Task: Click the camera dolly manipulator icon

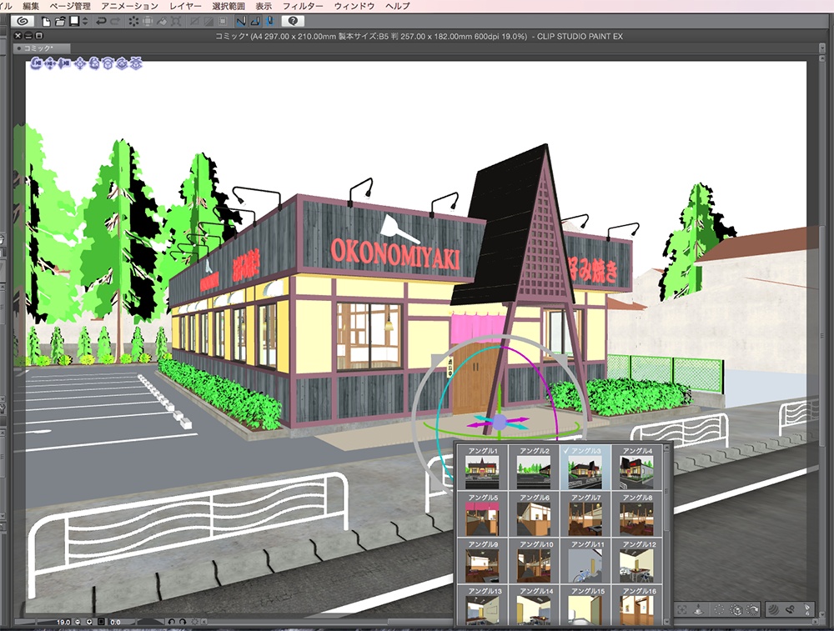Action: point(64,64)
